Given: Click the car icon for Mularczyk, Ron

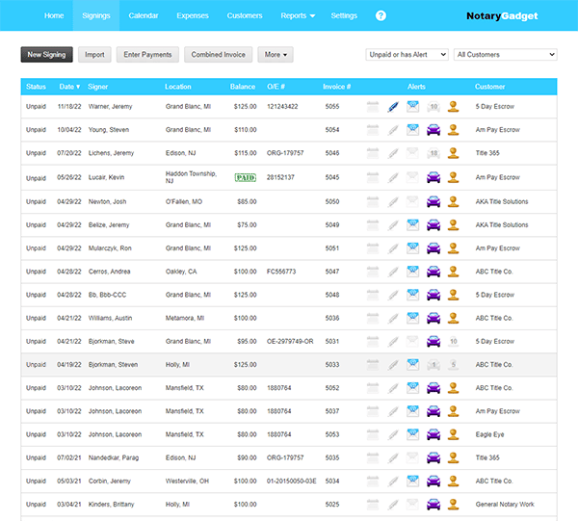Looking at the screenshot, I should tap(433, 248).
